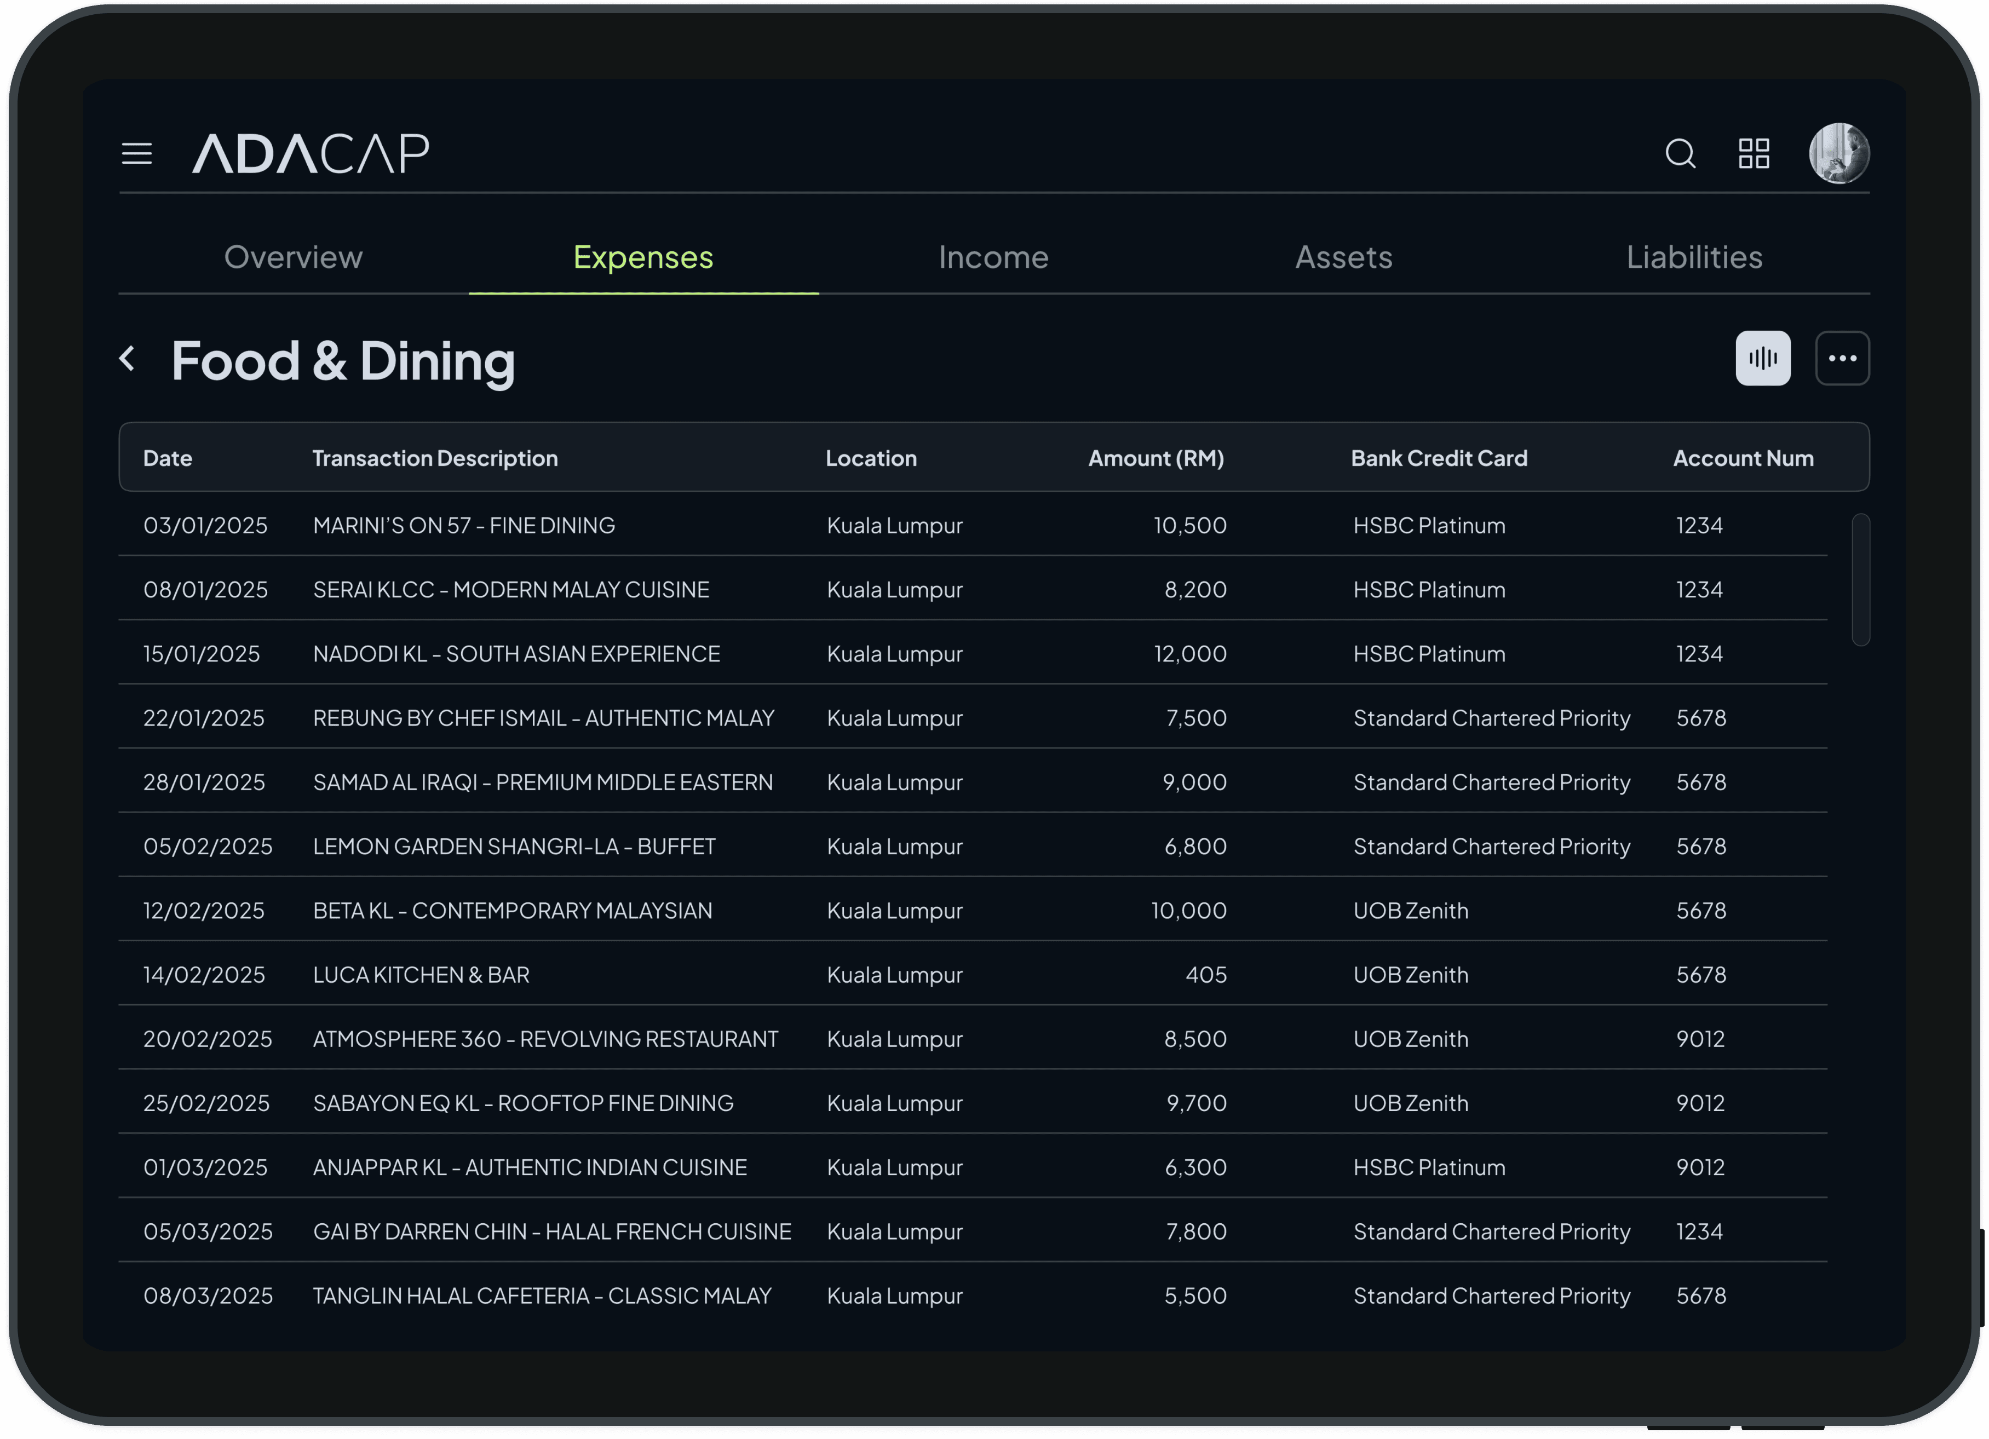Activate the voice waveform button
The height and width of the screenshot is (1439, 1989).
1763,359
